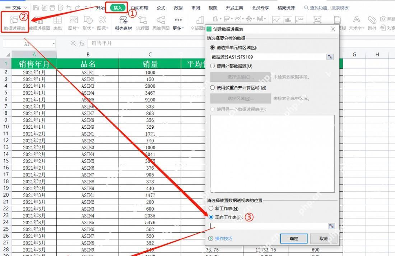Click the print icon in quick toolbar

52,8
